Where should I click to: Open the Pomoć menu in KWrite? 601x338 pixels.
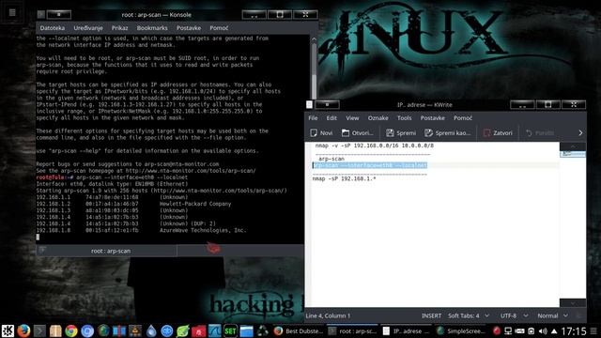point(463,118)
